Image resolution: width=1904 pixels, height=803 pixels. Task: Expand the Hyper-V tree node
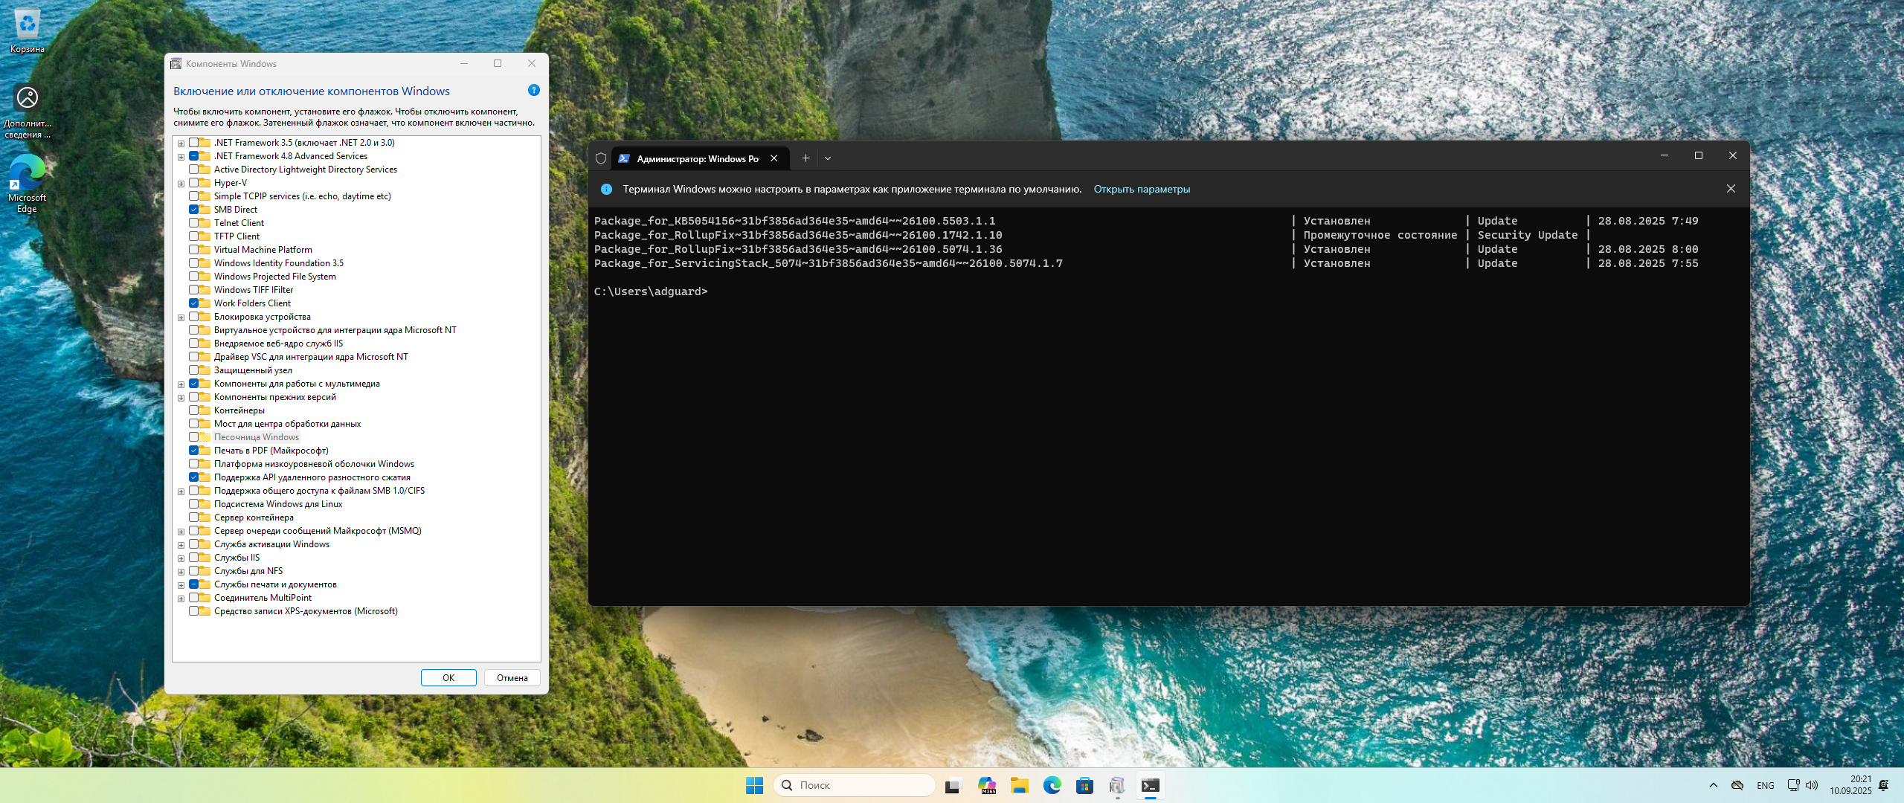point(181,184)
